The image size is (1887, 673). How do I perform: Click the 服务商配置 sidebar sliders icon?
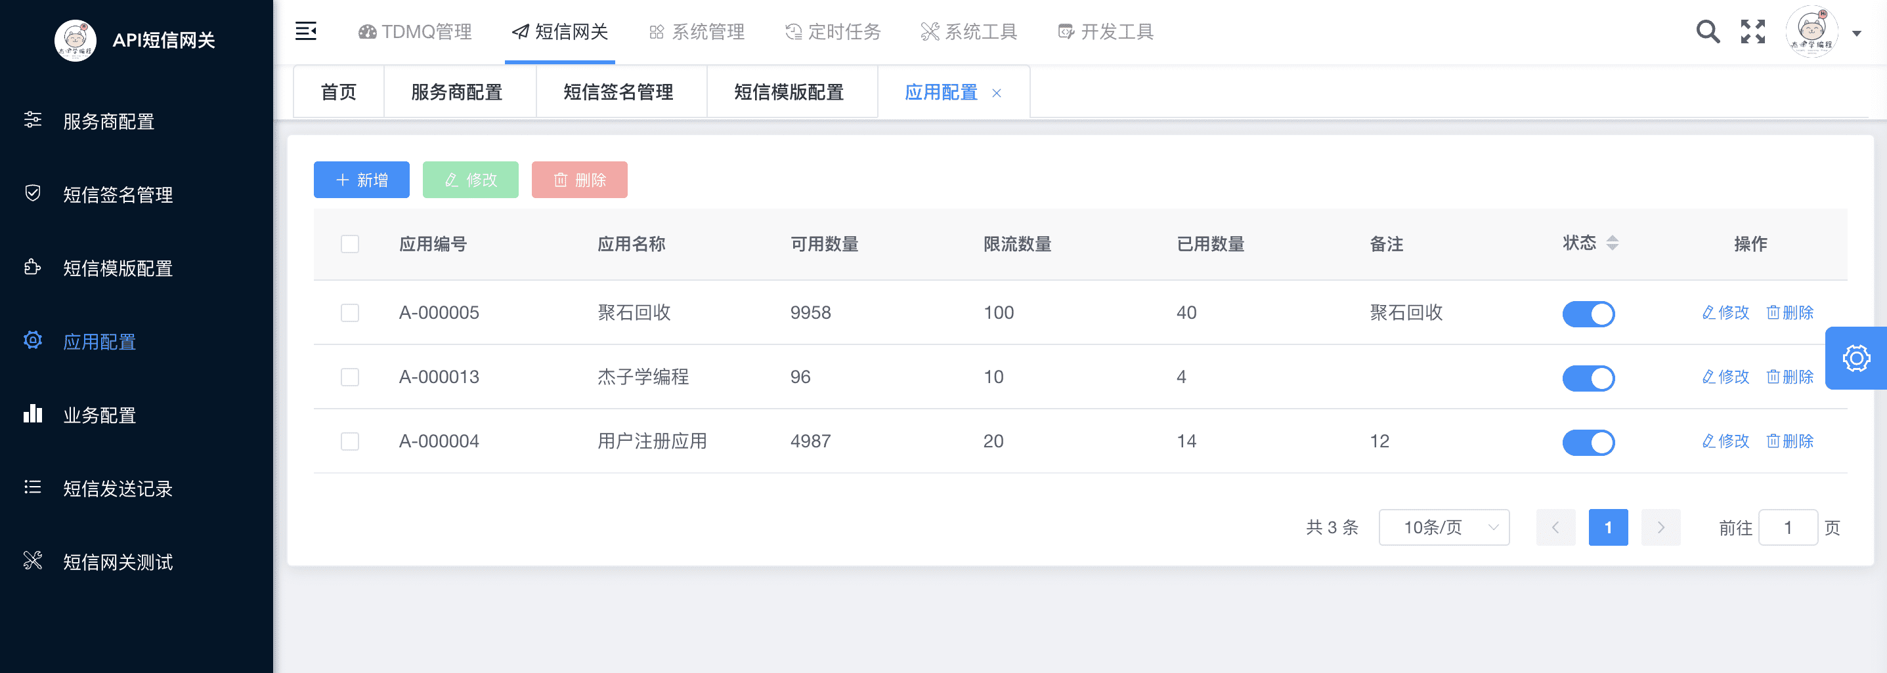pos(32,120)
